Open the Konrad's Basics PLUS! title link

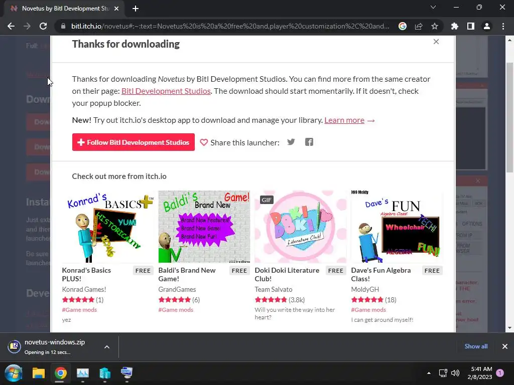pyautogui.click(x=86, y=274)
